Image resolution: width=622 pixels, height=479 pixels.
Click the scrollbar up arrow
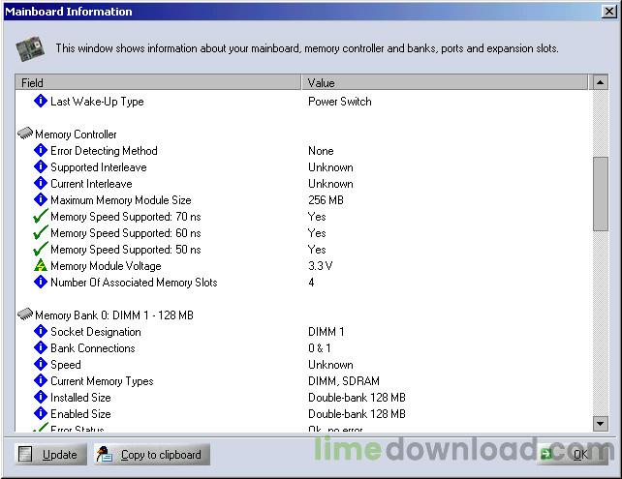pyautogui.click(x=601, y=83)
